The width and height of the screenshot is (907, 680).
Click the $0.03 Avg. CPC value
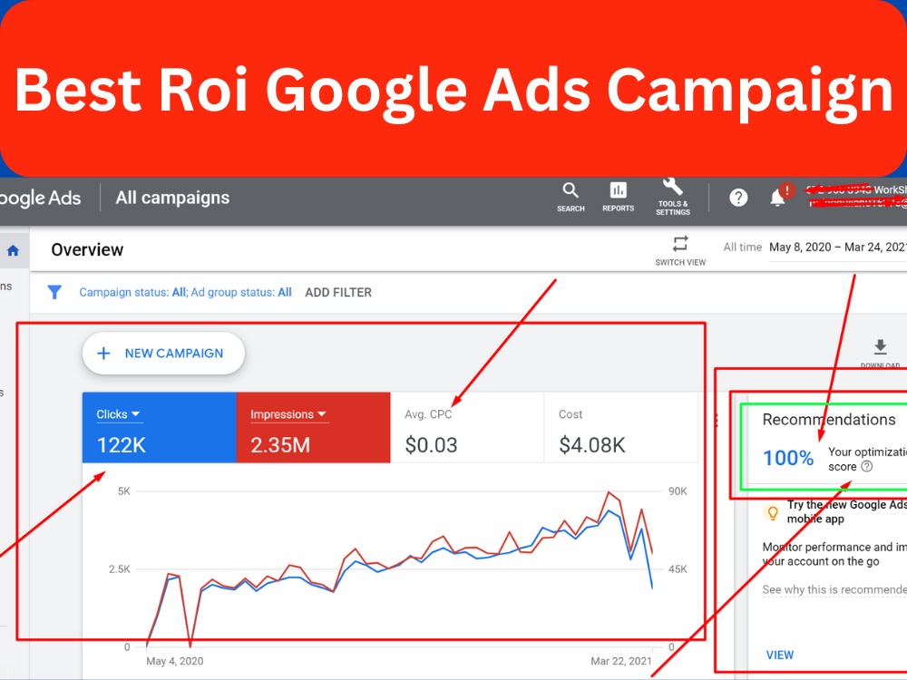click(x=431, y=445)
